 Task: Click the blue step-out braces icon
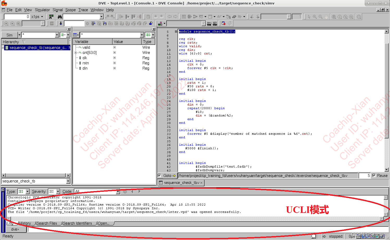pos(105,23)
